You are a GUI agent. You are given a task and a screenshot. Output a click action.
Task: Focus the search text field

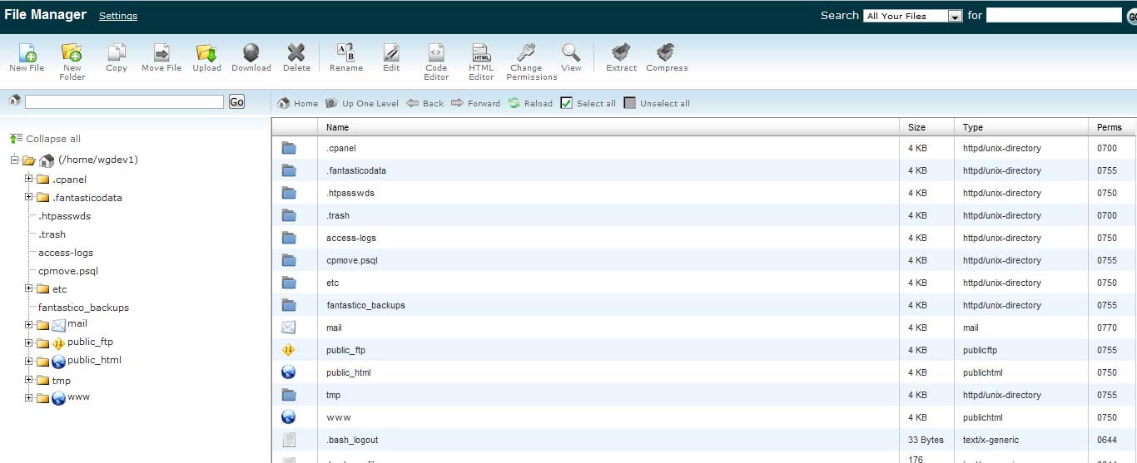point(1054,15)
